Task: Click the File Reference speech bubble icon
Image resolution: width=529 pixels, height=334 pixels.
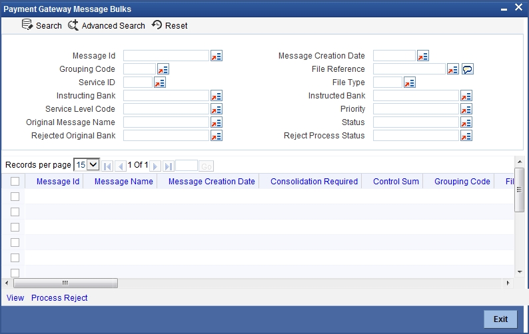Action: click(468, 69)
